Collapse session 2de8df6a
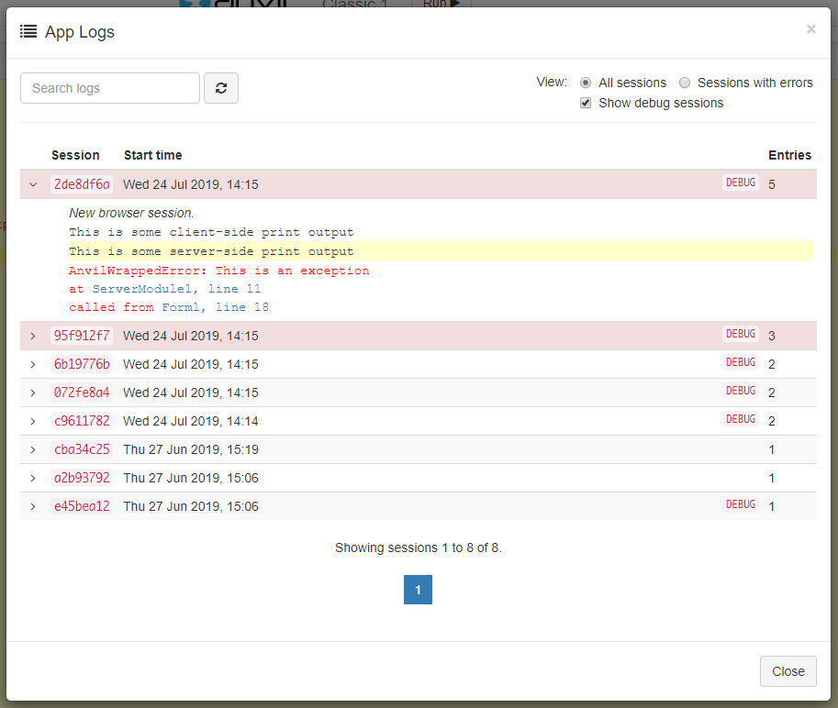Image resolution: width=838 pixels, height=708 pixels. tap(33, 183)
